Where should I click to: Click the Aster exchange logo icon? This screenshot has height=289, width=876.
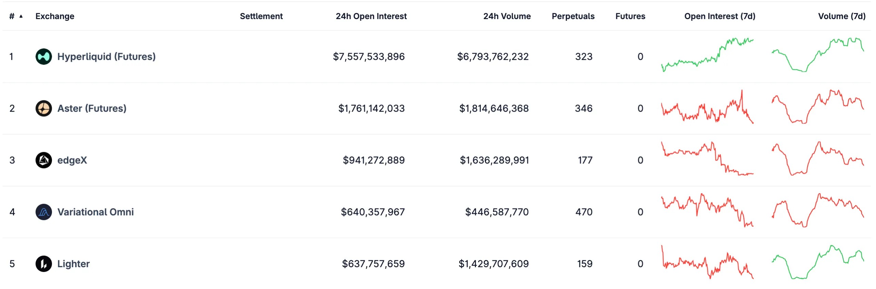(x=43, y=109)
